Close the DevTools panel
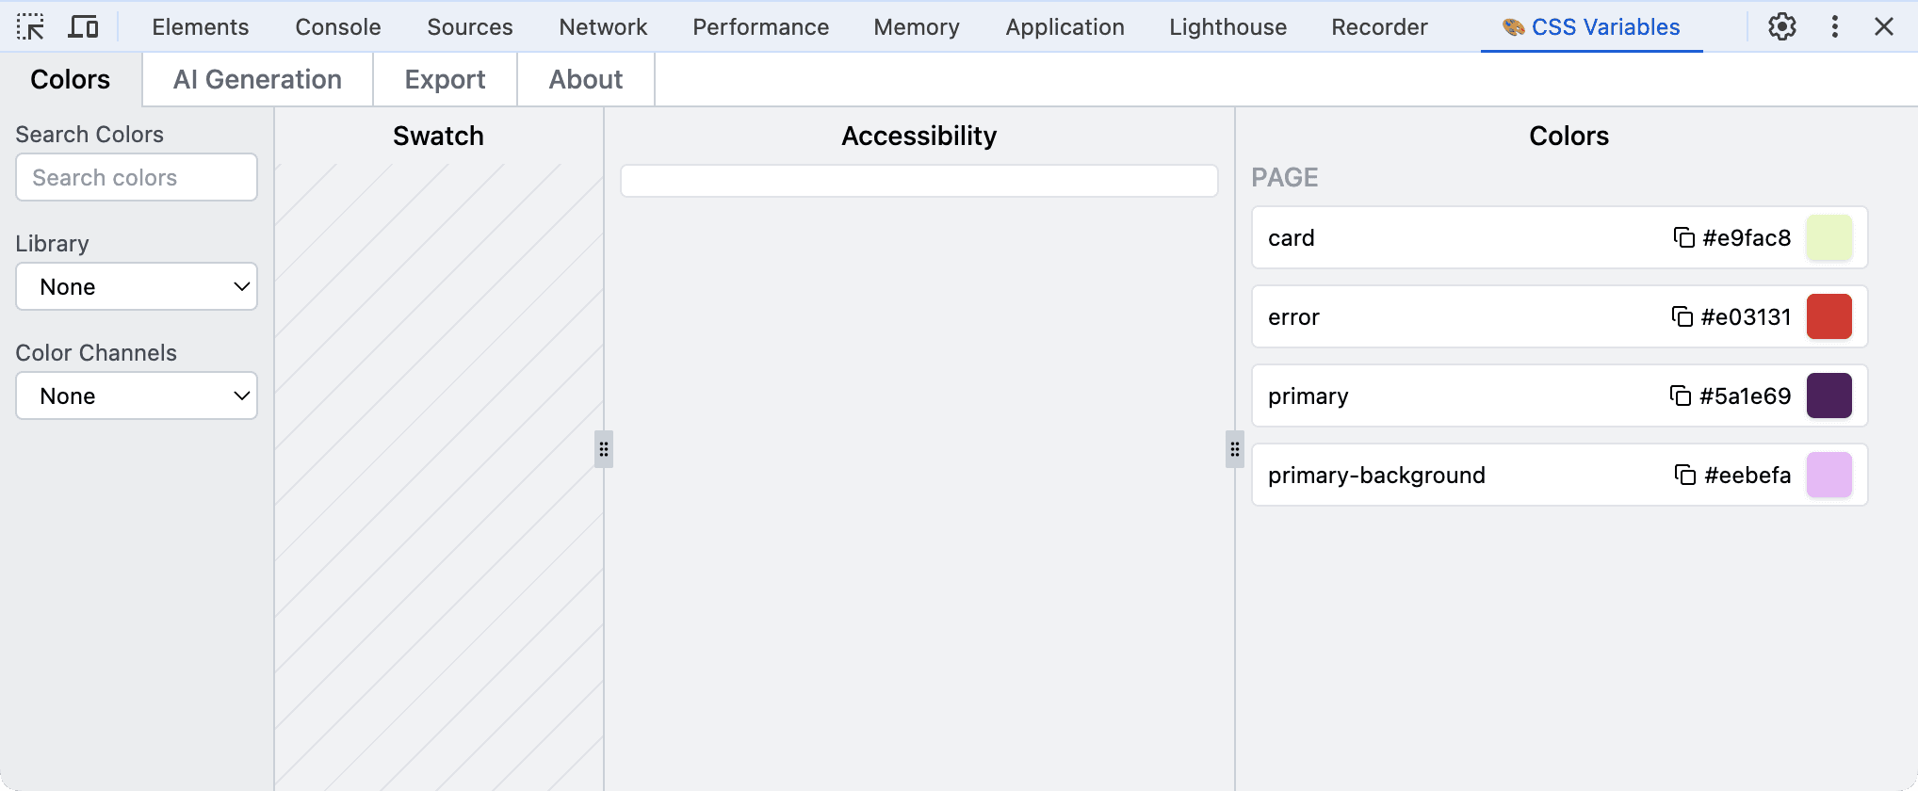The image size is (1918, 791). click(1883, 27)
